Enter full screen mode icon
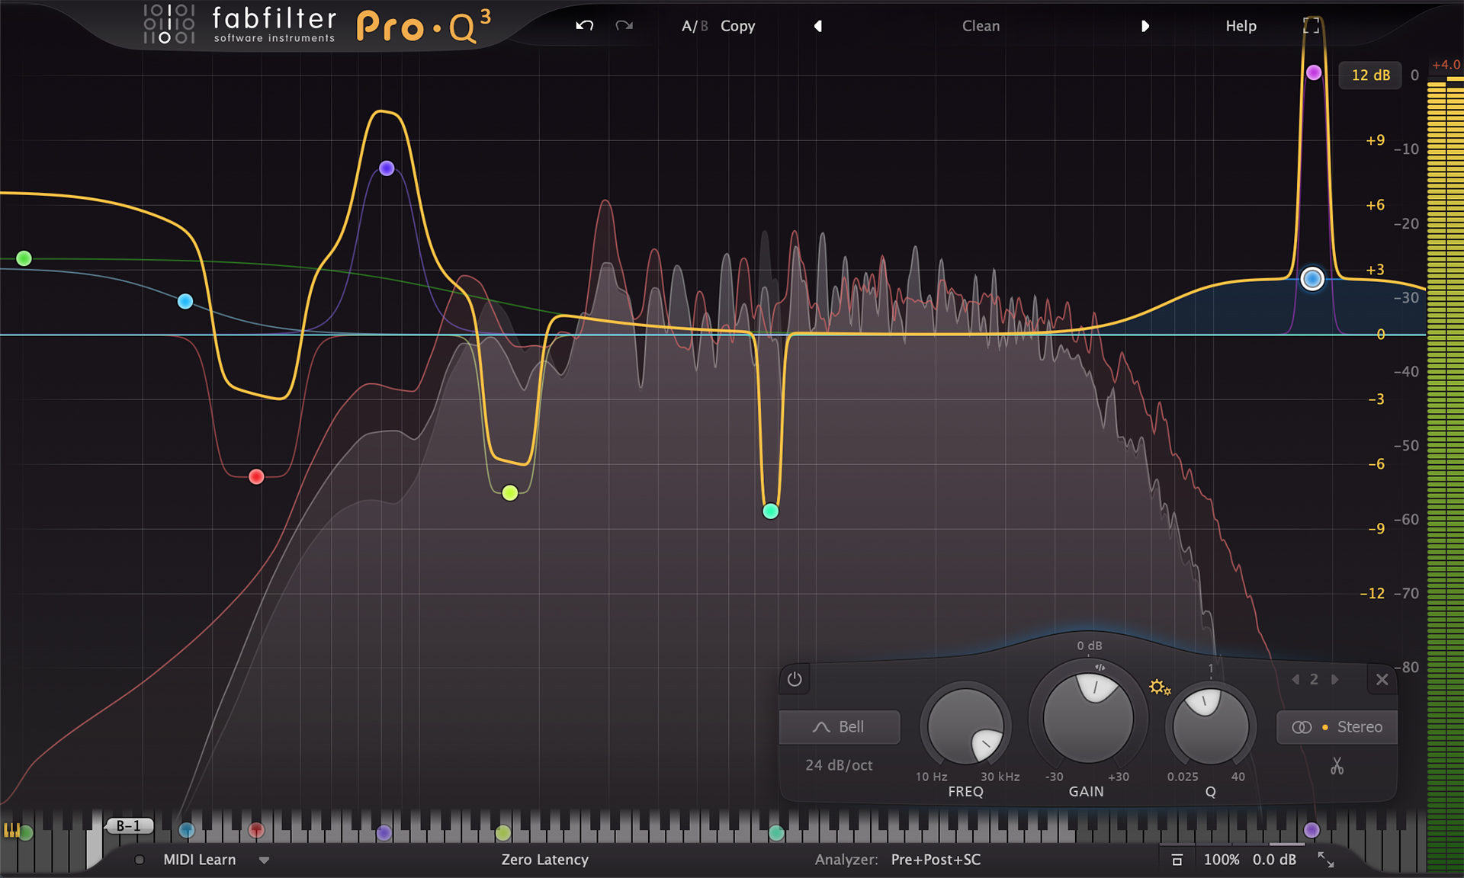The height and width of the screenshot is (878, 1464). pos(1311,25)
